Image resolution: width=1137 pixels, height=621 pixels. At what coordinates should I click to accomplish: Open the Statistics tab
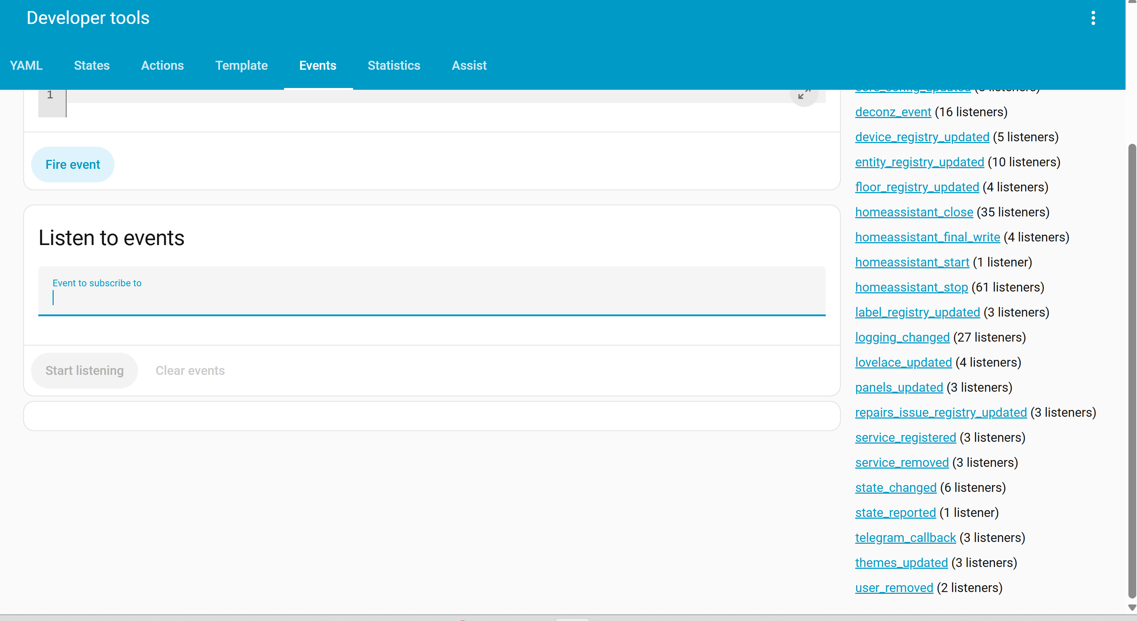tap(393, 65)
